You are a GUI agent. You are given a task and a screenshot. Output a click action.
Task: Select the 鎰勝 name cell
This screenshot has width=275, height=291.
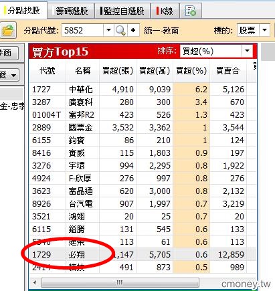click(76, 229)
